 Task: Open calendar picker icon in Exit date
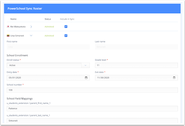[174, 78]
